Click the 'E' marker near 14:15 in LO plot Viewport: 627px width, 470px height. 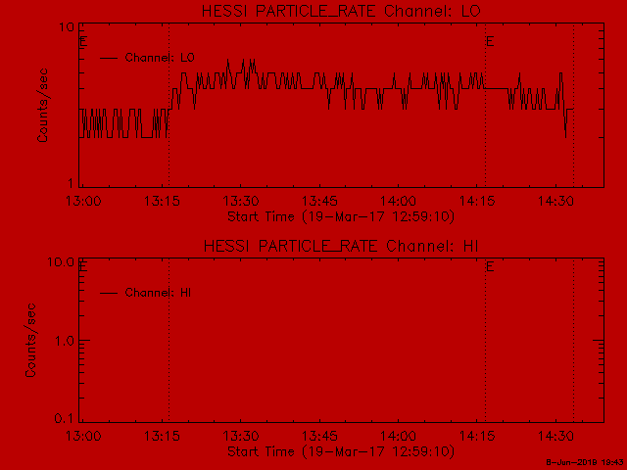[490, 41]
